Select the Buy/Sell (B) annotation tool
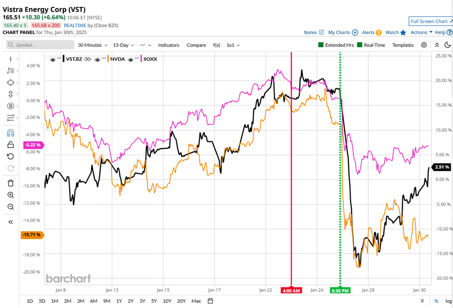 coord(10,105)
